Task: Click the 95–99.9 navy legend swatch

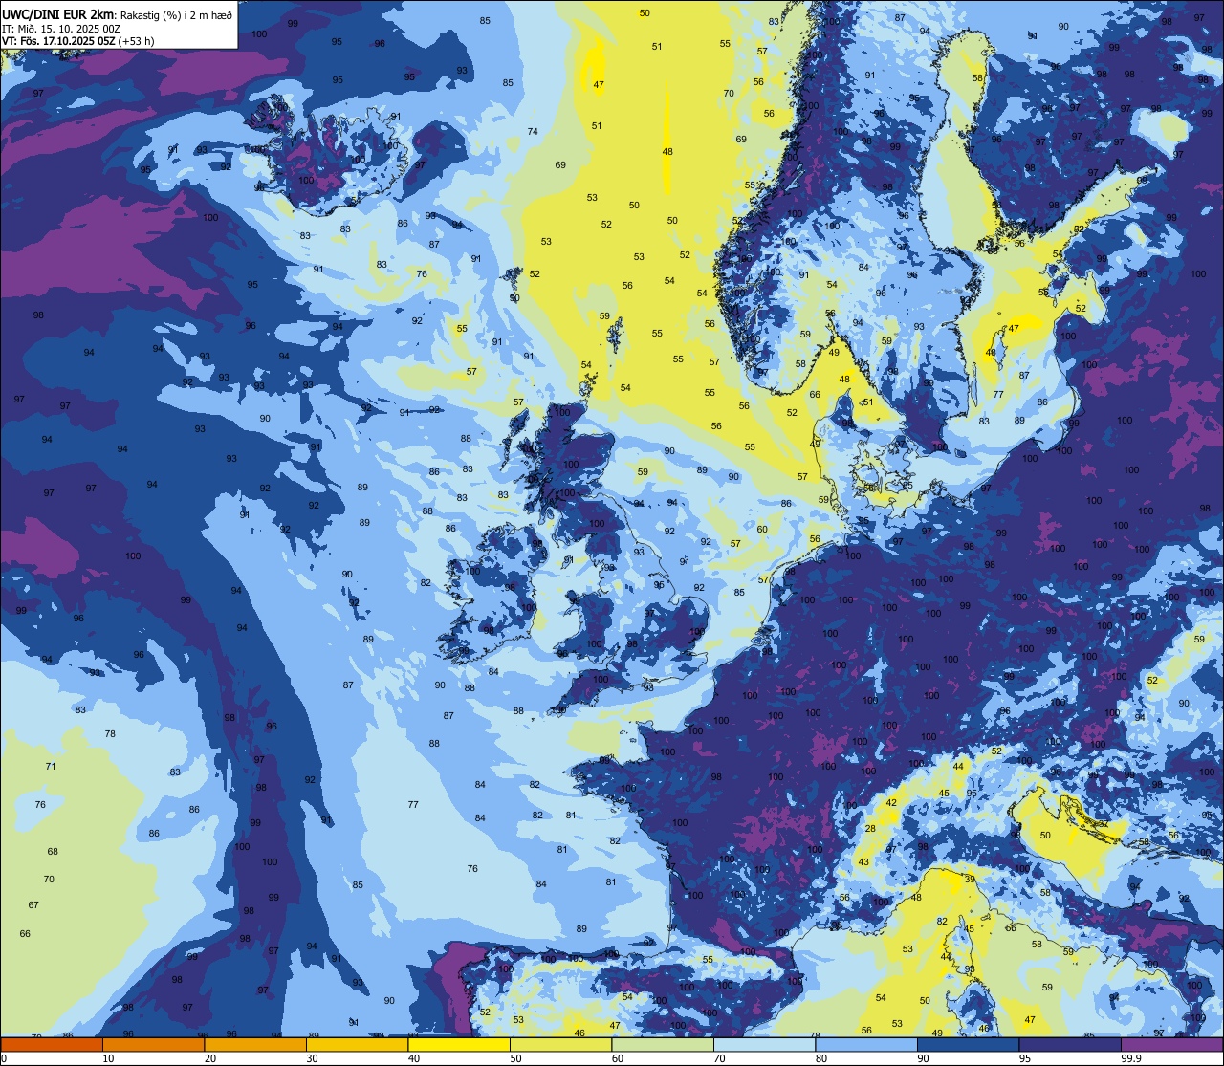Action: click(1070, 1045)
